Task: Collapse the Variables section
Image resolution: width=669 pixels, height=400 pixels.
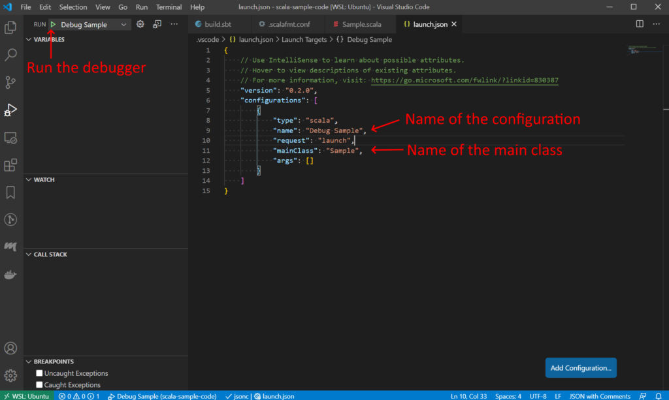Action: pos(49,39)
